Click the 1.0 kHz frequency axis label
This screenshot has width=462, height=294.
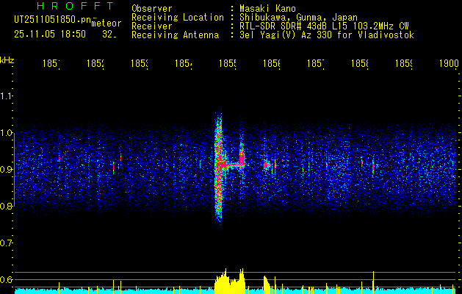tap(6, 133)
